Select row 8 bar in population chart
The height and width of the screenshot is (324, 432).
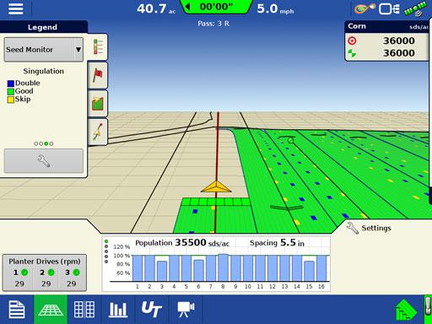point(223,267)
